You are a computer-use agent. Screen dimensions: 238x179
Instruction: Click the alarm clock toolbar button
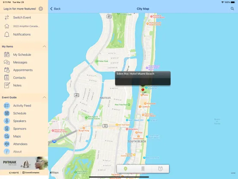(160, 169)
